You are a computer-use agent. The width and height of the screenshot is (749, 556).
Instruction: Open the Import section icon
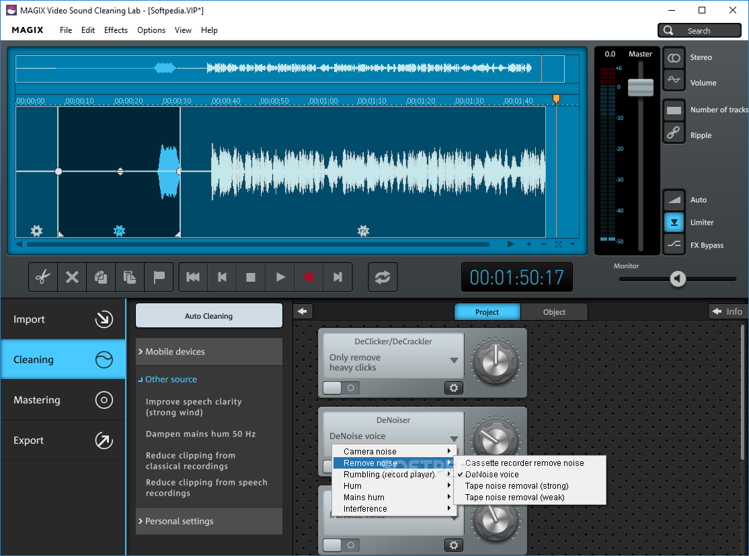point(104,319)
